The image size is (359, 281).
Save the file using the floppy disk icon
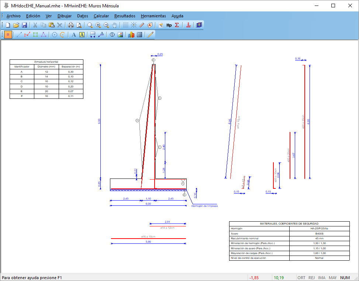click(24, 25)
